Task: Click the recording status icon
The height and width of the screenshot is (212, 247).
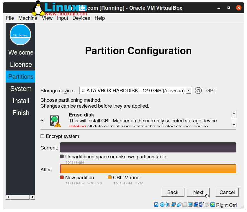Action: (196, 204)
